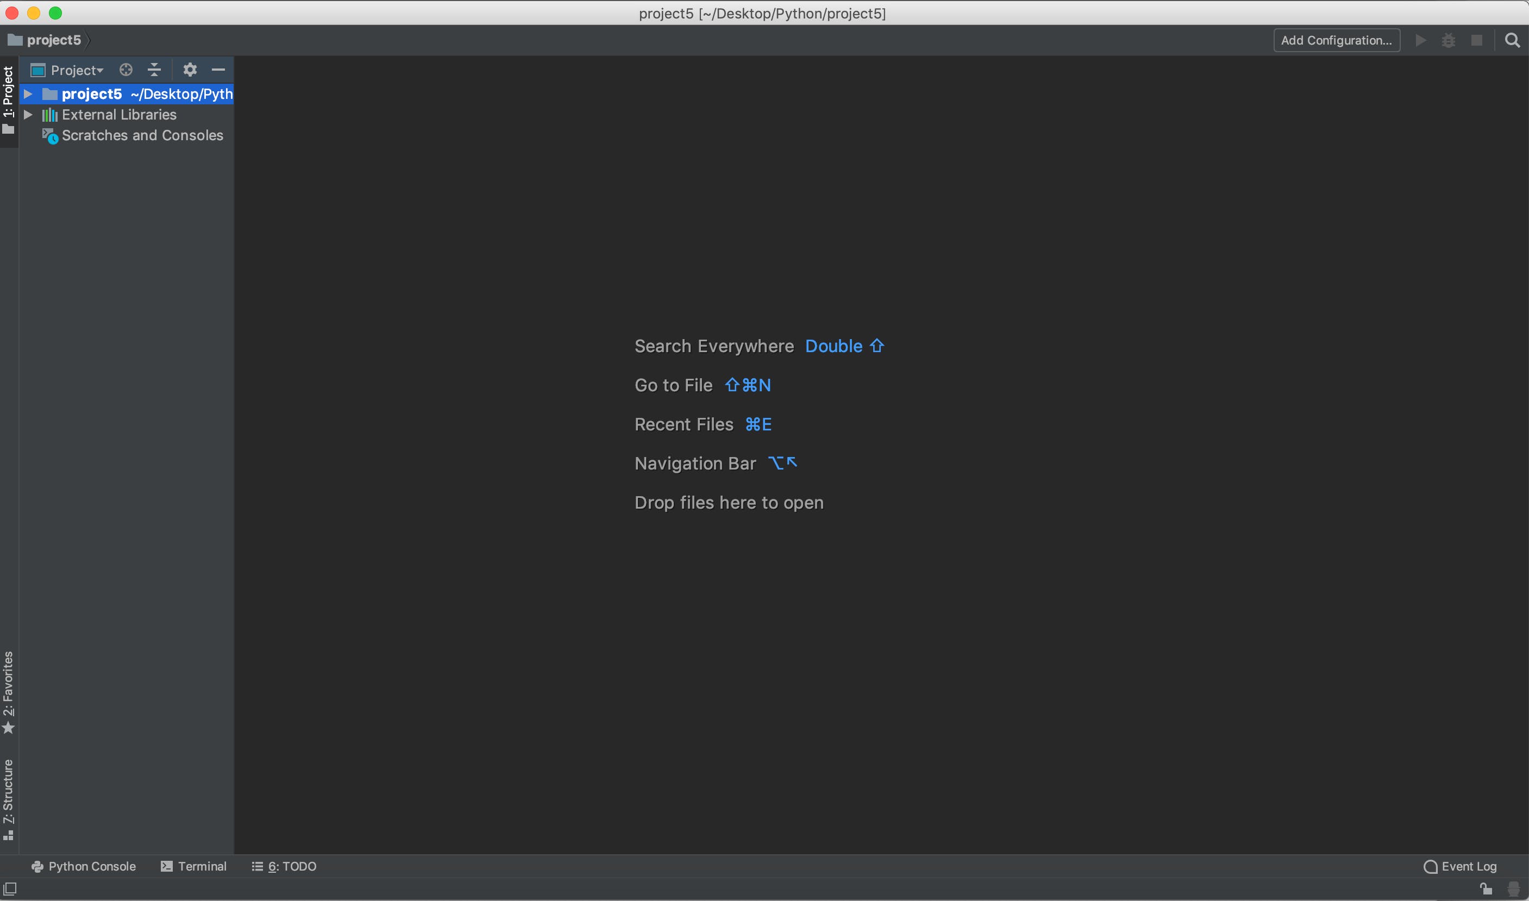The width and height of the screenshot is (1529, 901).
Task: Click the Locate/Scroll from Source target icon
Action: coord(126,70)
